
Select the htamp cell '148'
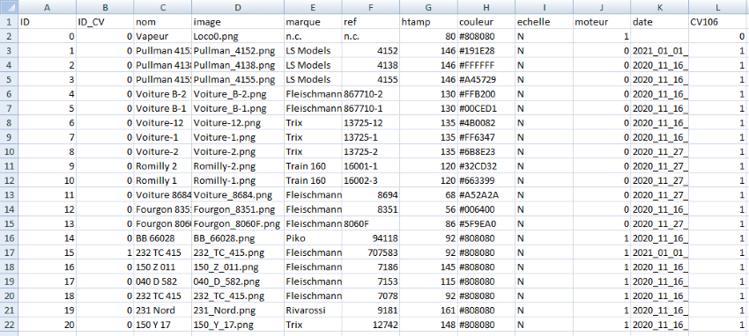point(429,325)
